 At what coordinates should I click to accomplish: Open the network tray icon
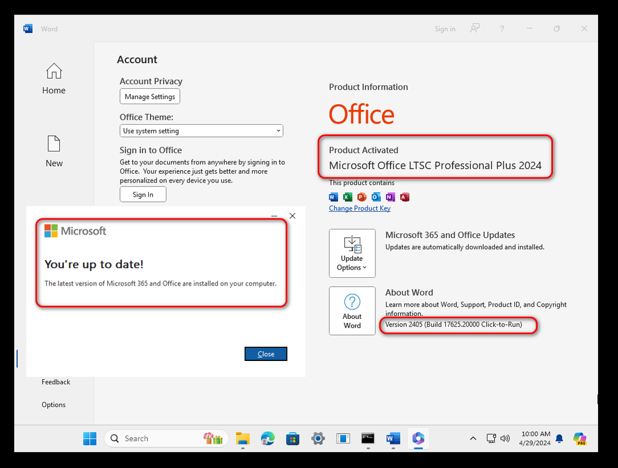coord(491,439)
